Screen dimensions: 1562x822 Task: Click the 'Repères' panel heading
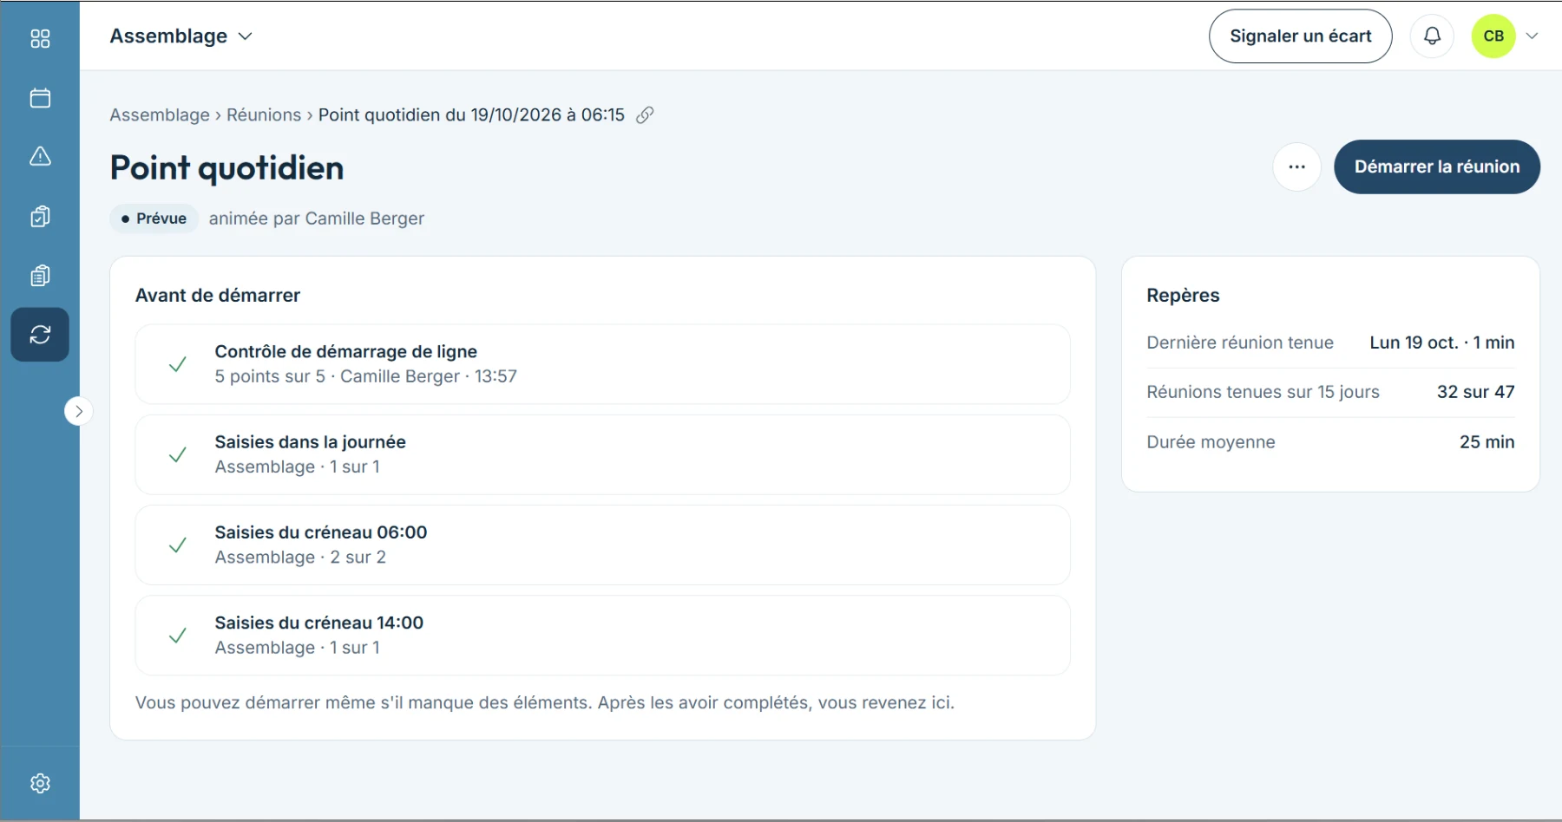1183,296
